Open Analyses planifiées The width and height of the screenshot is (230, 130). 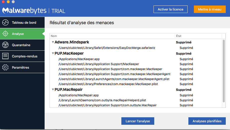click(207, 121)
